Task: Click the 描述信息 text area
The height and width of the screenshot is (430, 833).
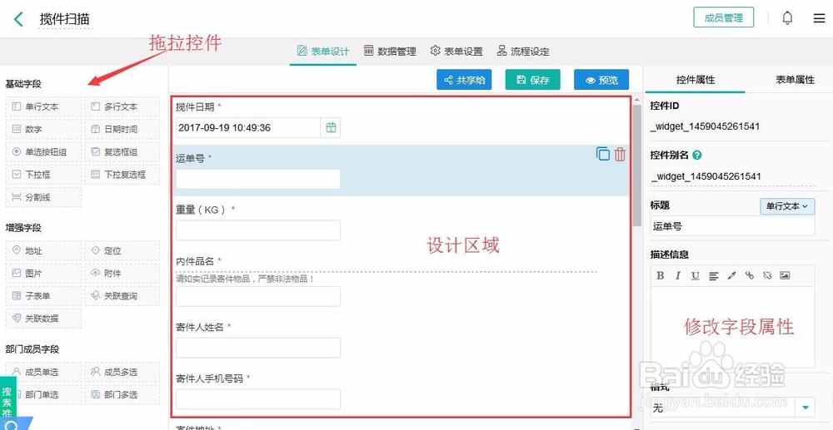Action: pos(732,327)
